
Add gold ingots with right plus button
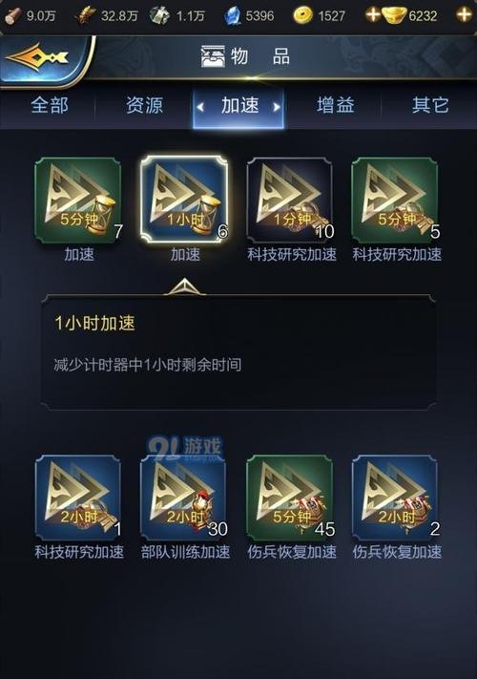coord(463,15)
